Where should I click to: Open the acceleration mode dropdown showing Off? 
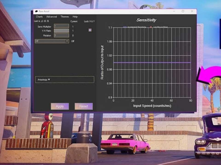tap(52, 41)
